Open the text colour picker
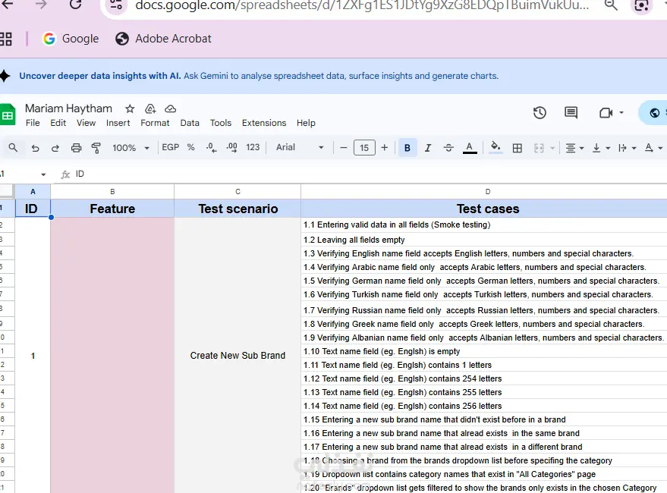This screenshot has width=667, height=493. coord(470,148)
